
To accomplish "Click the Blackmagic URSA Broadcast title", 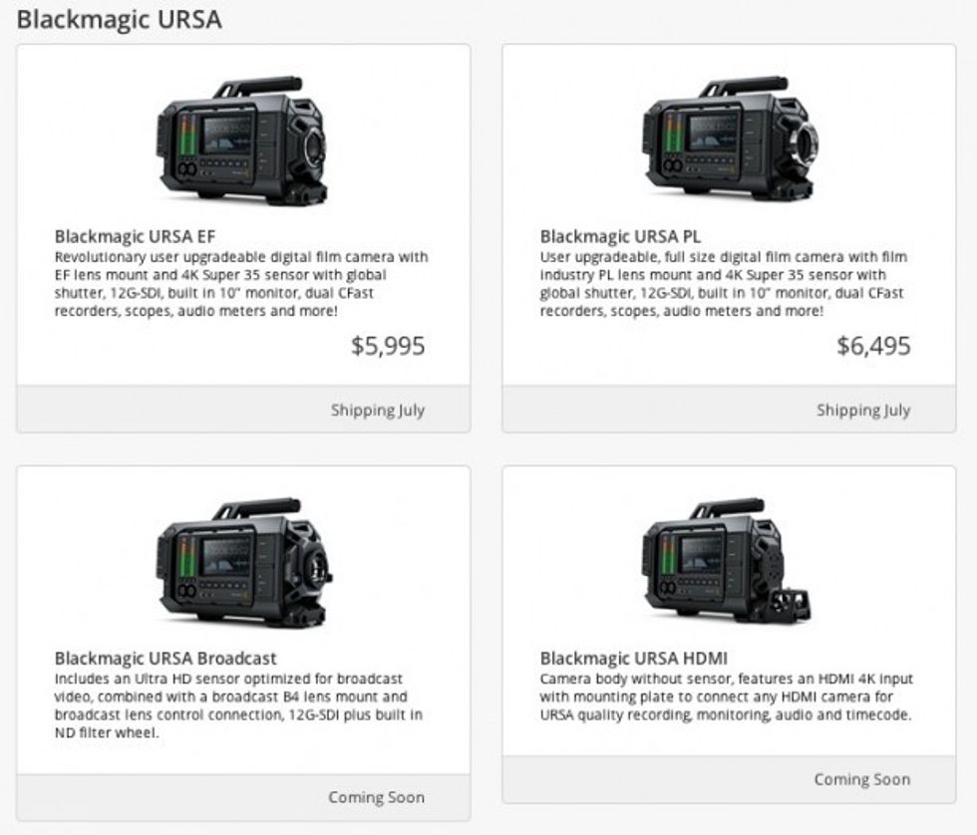I will 165,659.
